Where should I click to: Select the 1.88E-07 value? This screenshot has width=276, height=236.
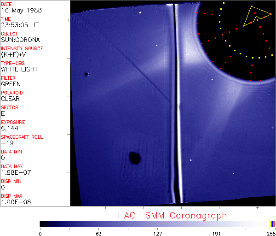(x=16, y=172)
